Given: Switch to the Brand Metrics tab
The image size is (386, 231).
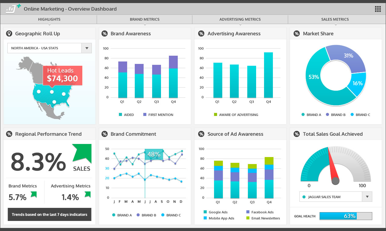Looking at the screenshot, I should [145, 19].
